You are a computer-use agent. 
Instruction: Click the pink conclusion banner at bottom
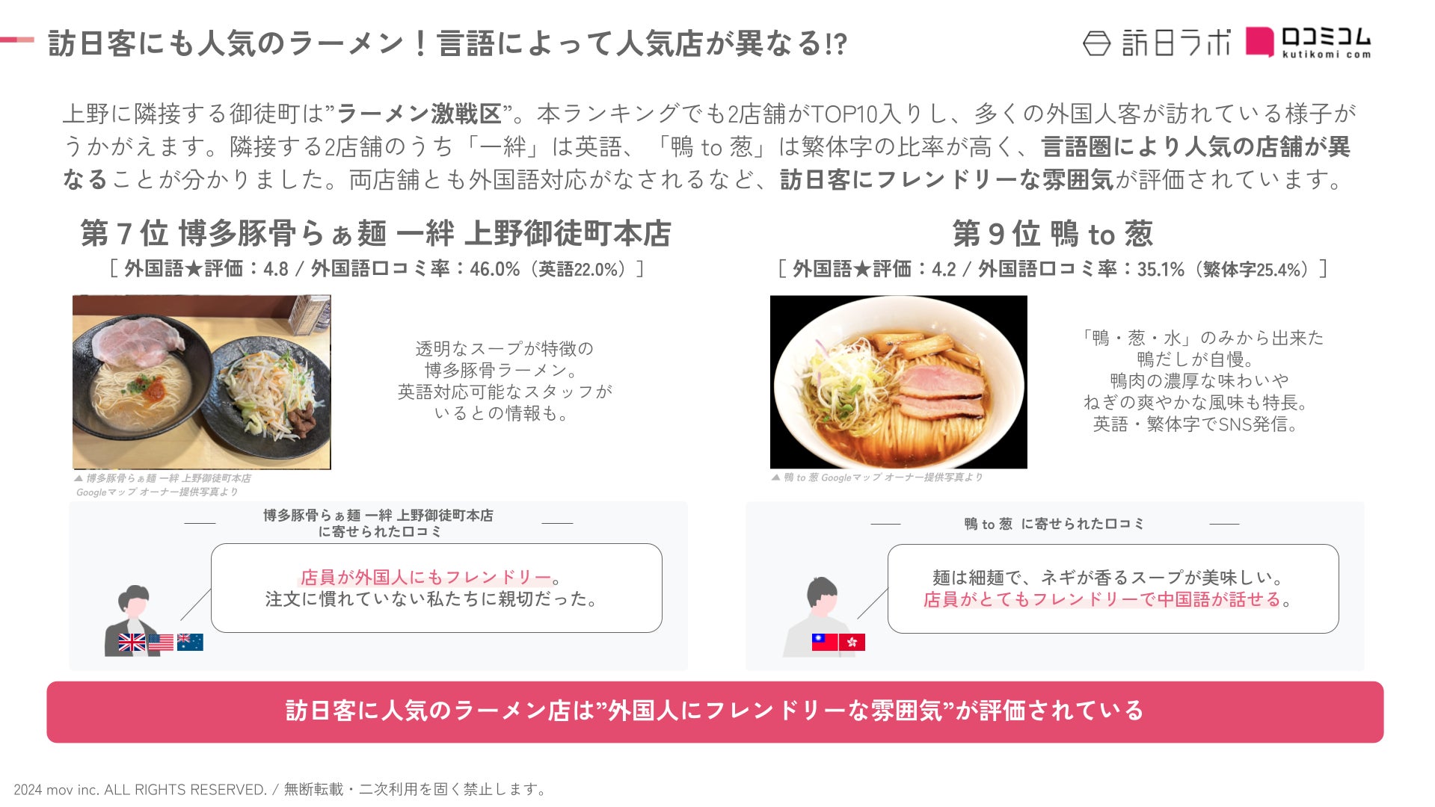(715, 711)
